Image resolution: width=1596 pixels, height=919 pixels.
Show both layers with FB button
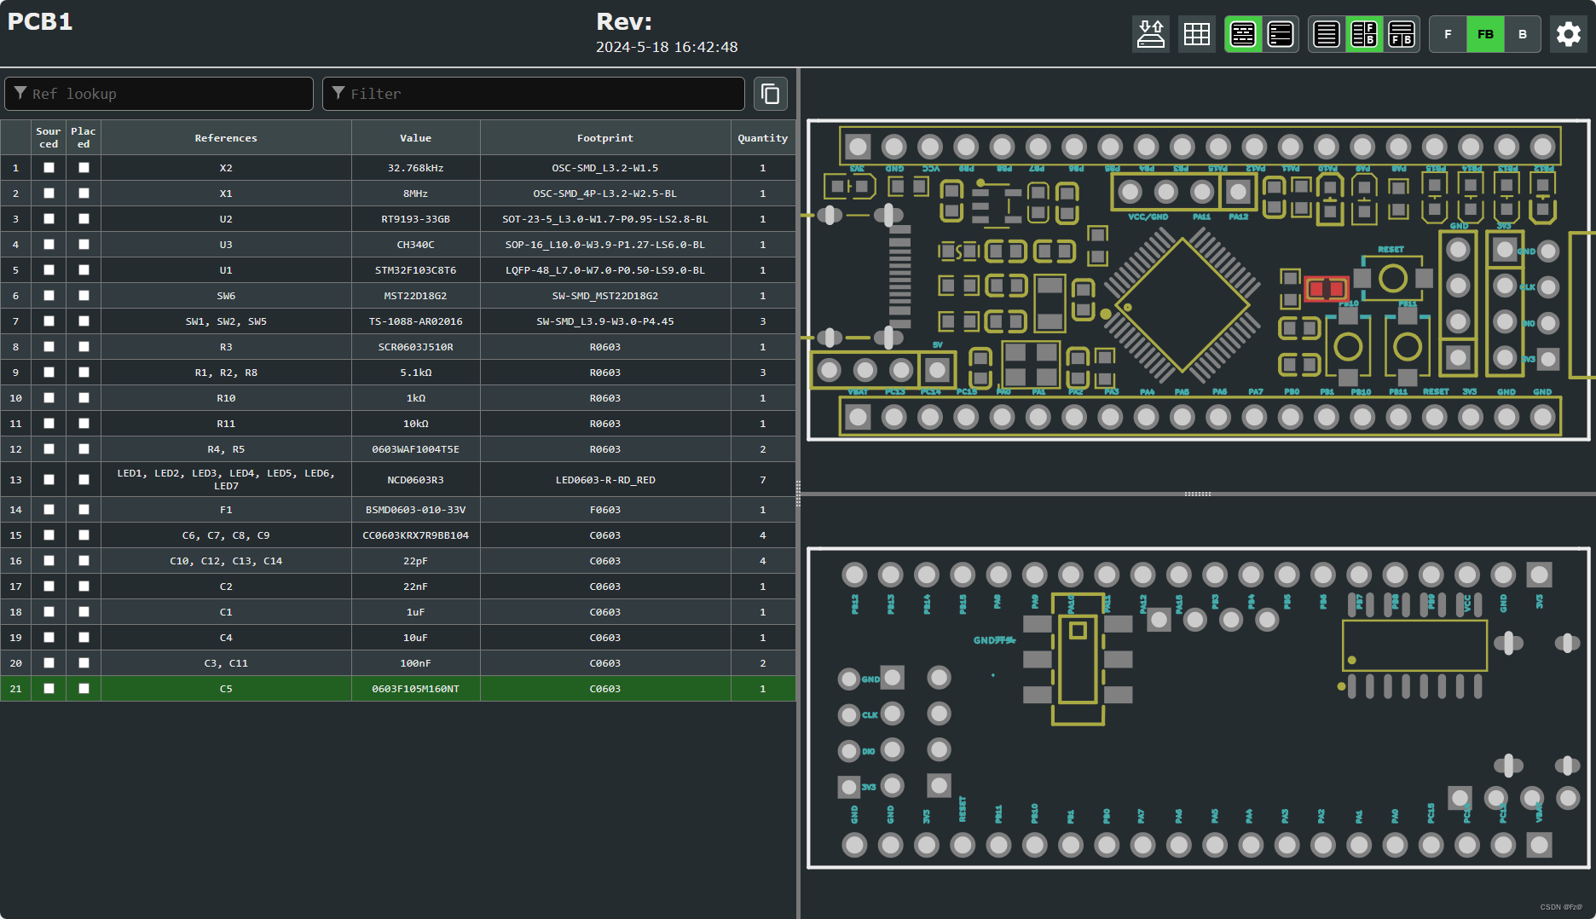tap(1485, 34)
